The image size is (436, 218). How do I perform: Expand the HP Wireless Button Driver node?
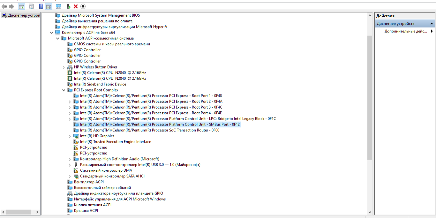pyautogui.click(x=64, y=67)
